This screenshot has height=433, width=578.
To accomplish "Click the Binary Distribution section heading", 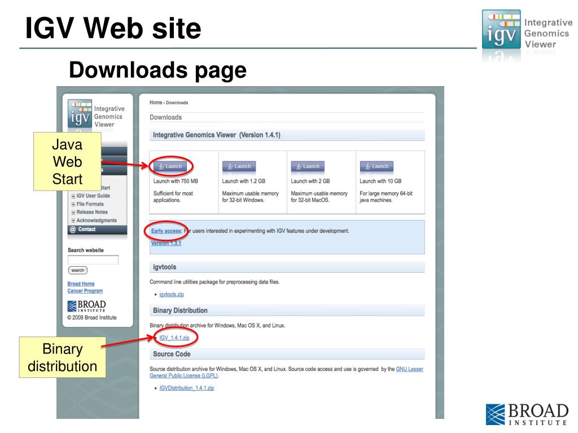I will pos(180,311).
